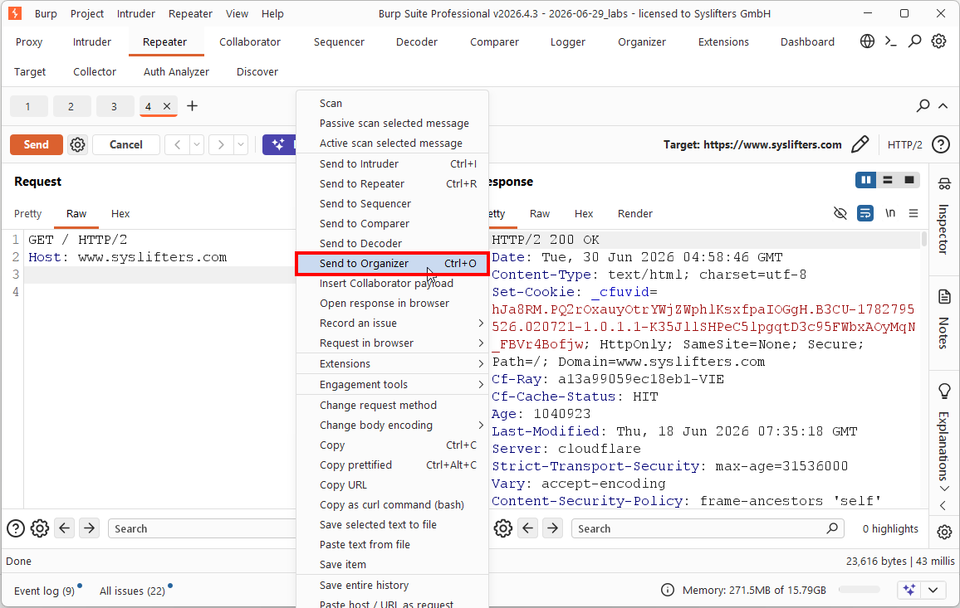960x608 pixels.
Task: Open status bar dropdown chevron beside AI icon
Action: point(933,590)
